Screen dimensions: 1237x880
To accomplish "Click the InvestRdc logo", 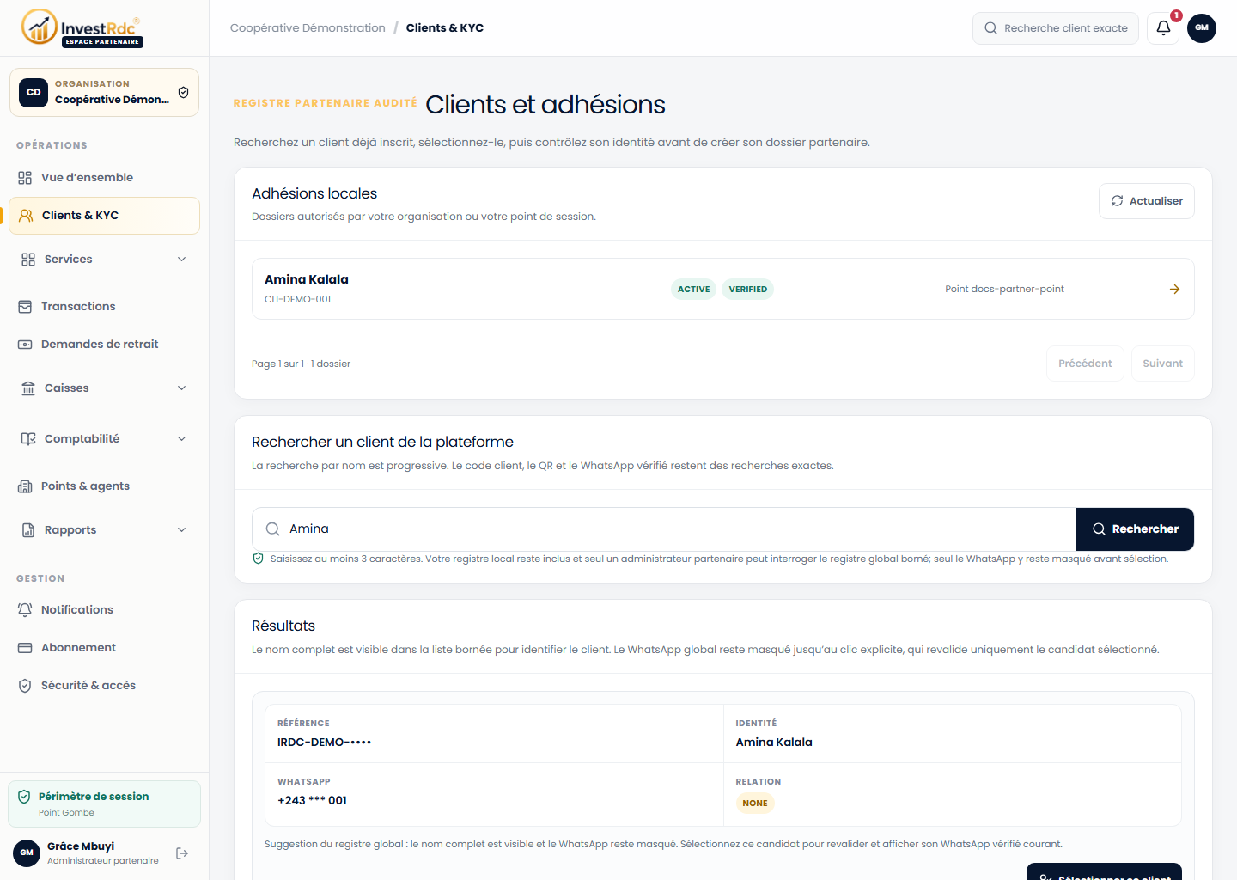I will pos(82,27).
